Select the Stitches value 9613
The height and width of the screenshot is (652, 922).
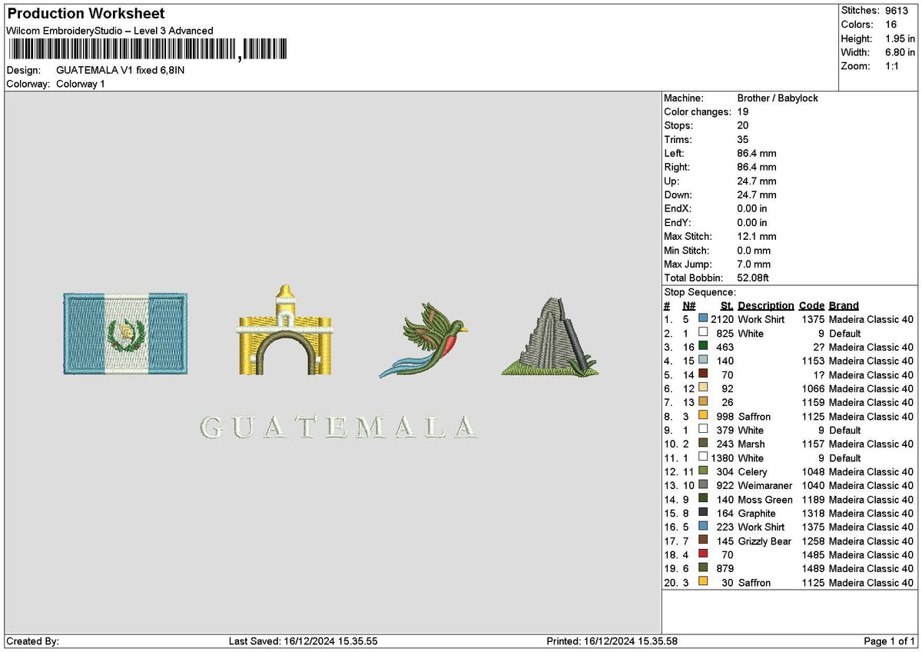click(x=898, y=11)
